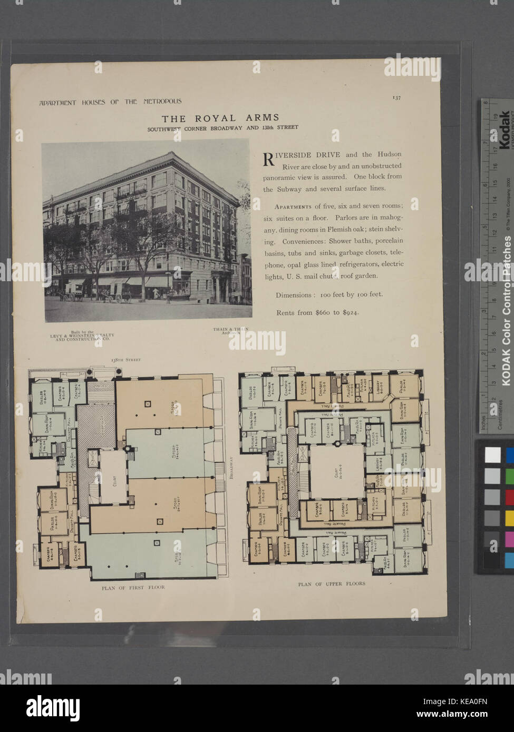Click the caption "PLAN OF UPPER FLOORS"

(332, 584)
